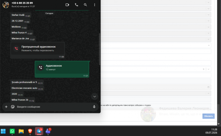Open the taskbar clock and date
The height and width of the screenshot is (136, 221).
pyautogui.click(x=211, y=131)
